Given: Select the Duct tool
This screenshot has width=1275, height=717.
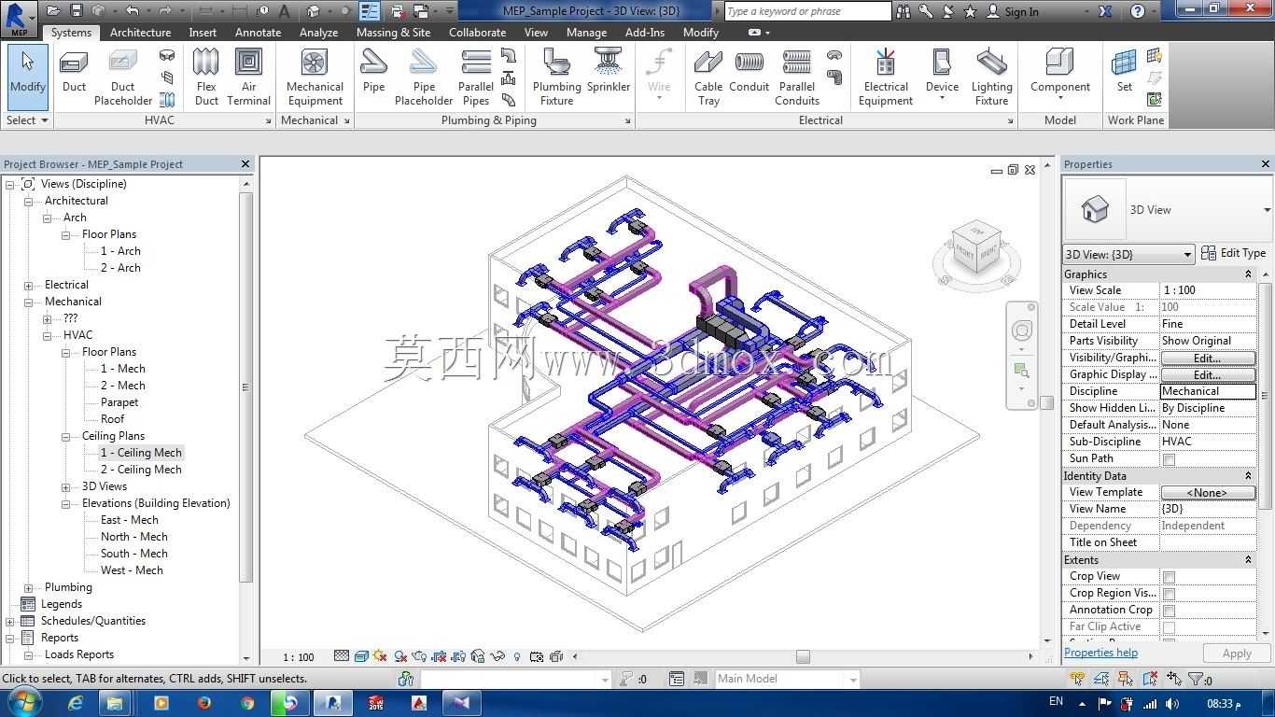Looking at the screenshot, I should 74,73.
